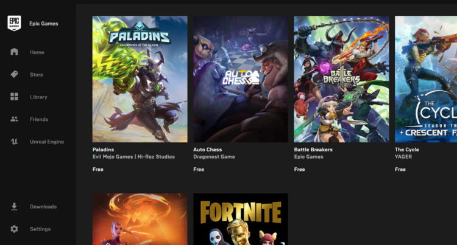Click the Settings gear icon
This screenshot has height=245, width=457.
pos(15,229)
